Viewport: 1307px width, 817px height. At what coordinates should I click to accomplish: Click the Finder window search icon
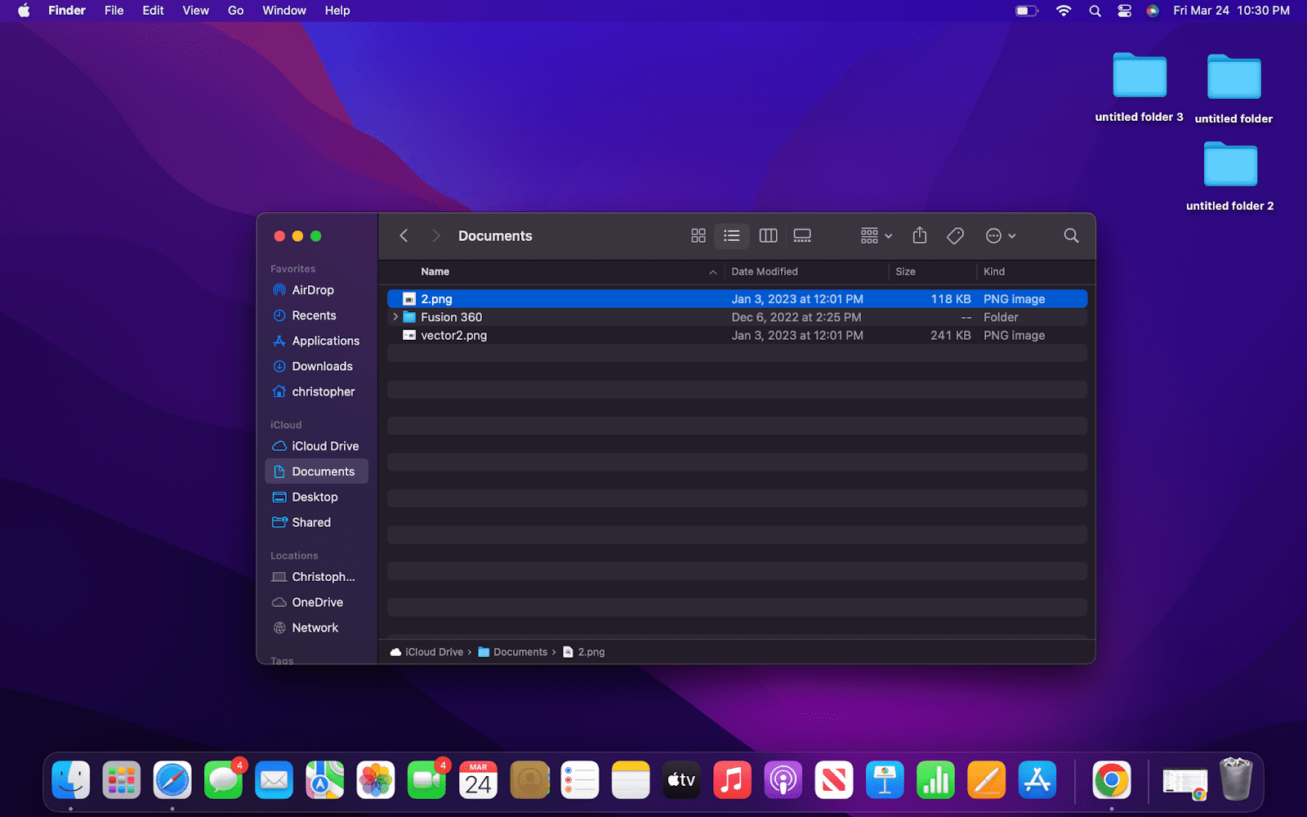pos(1071,236)
